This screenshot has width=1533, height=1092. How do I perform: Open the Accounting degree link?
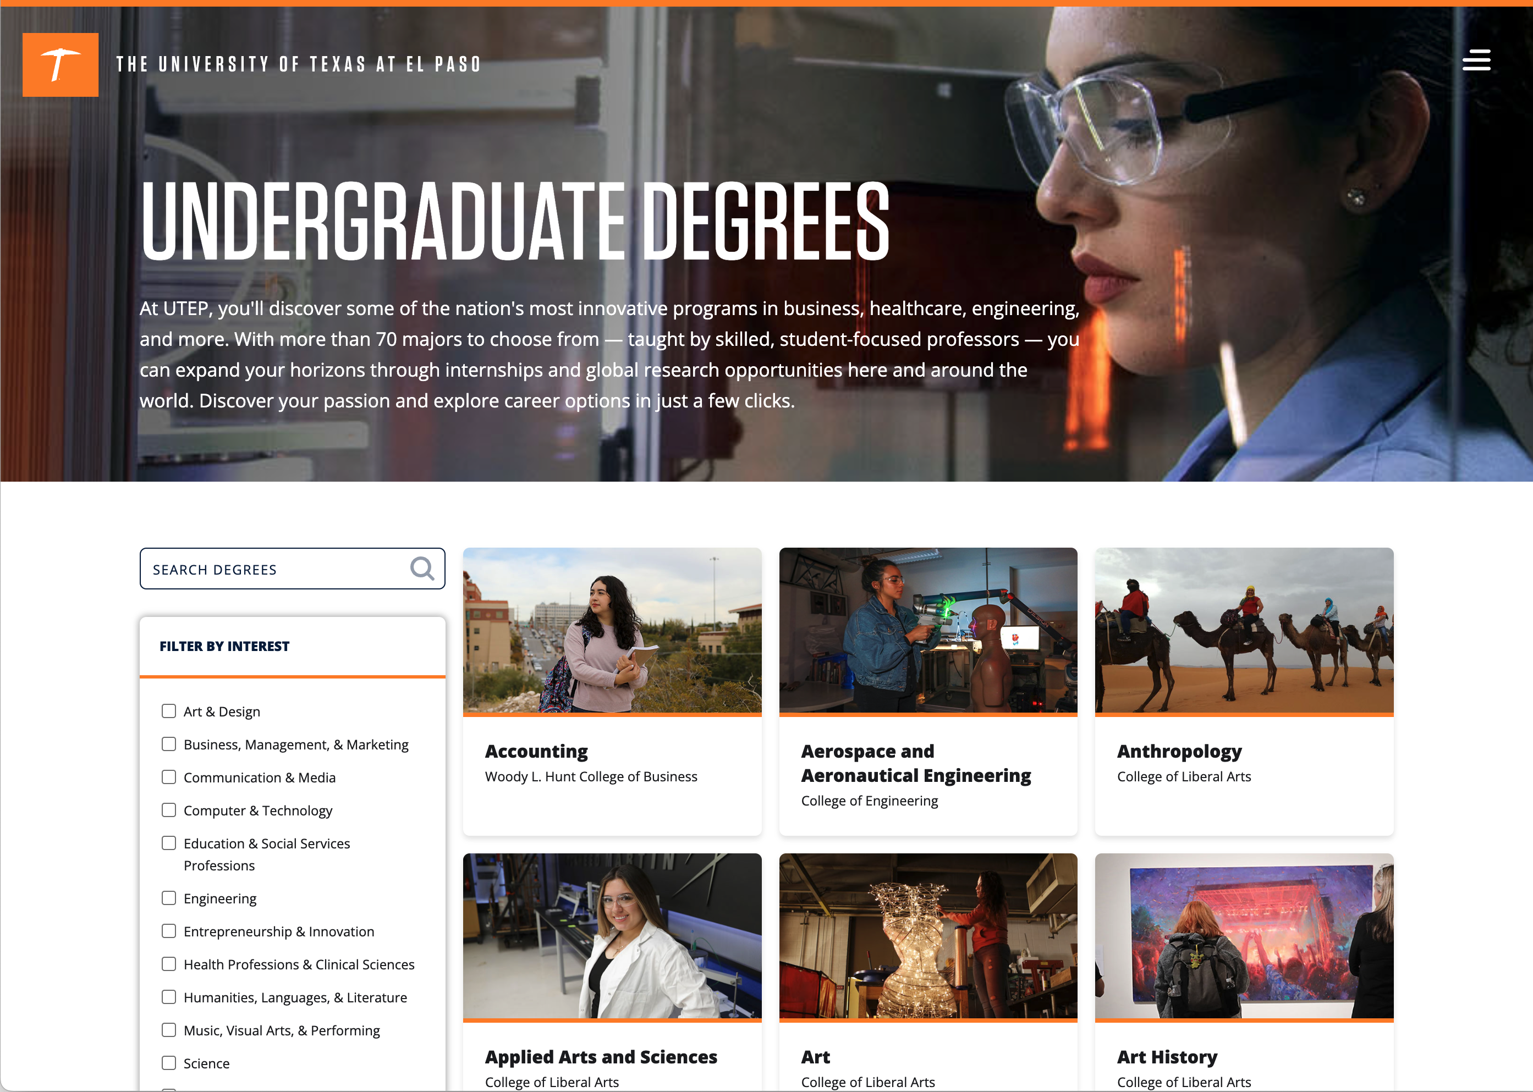pyautogui.click(x=536, y=751)
